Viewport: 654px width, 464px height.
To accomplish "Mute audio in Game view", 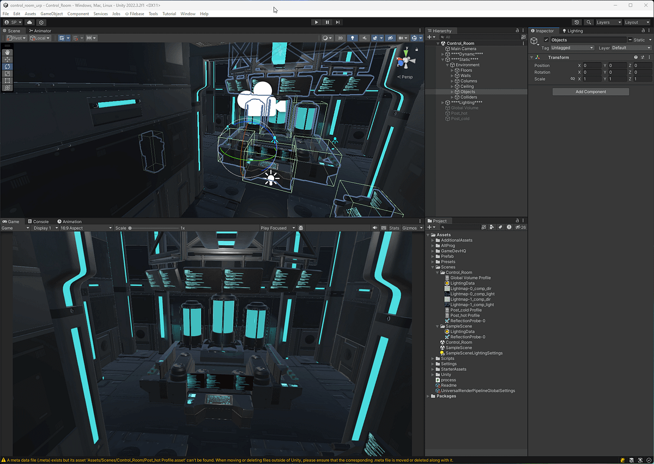I will (x=375, y=228).
